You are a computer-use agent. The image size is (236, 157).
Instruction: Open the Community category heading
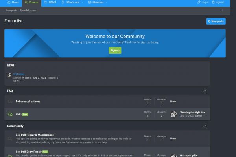15,126
